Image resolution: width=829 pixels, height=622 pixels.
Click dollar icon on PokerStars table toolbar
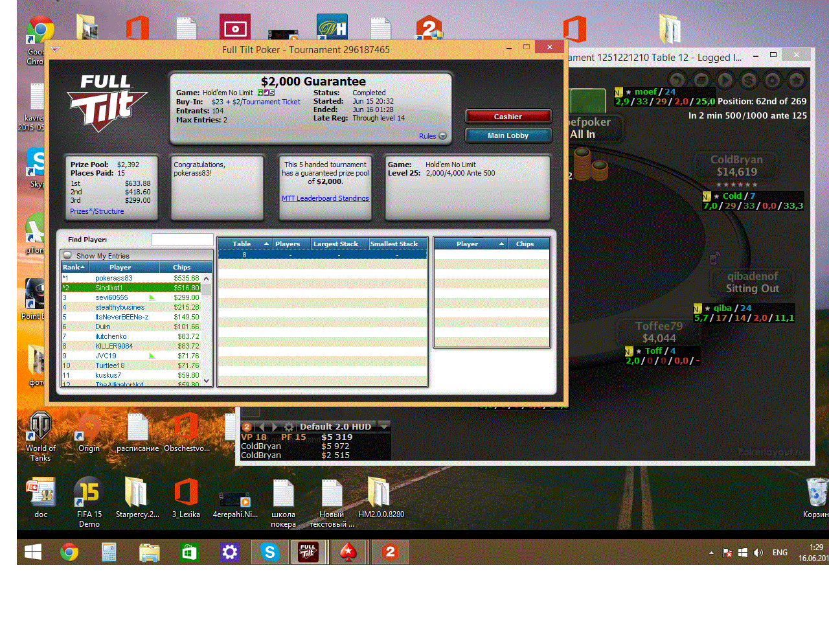click(749, 80)
